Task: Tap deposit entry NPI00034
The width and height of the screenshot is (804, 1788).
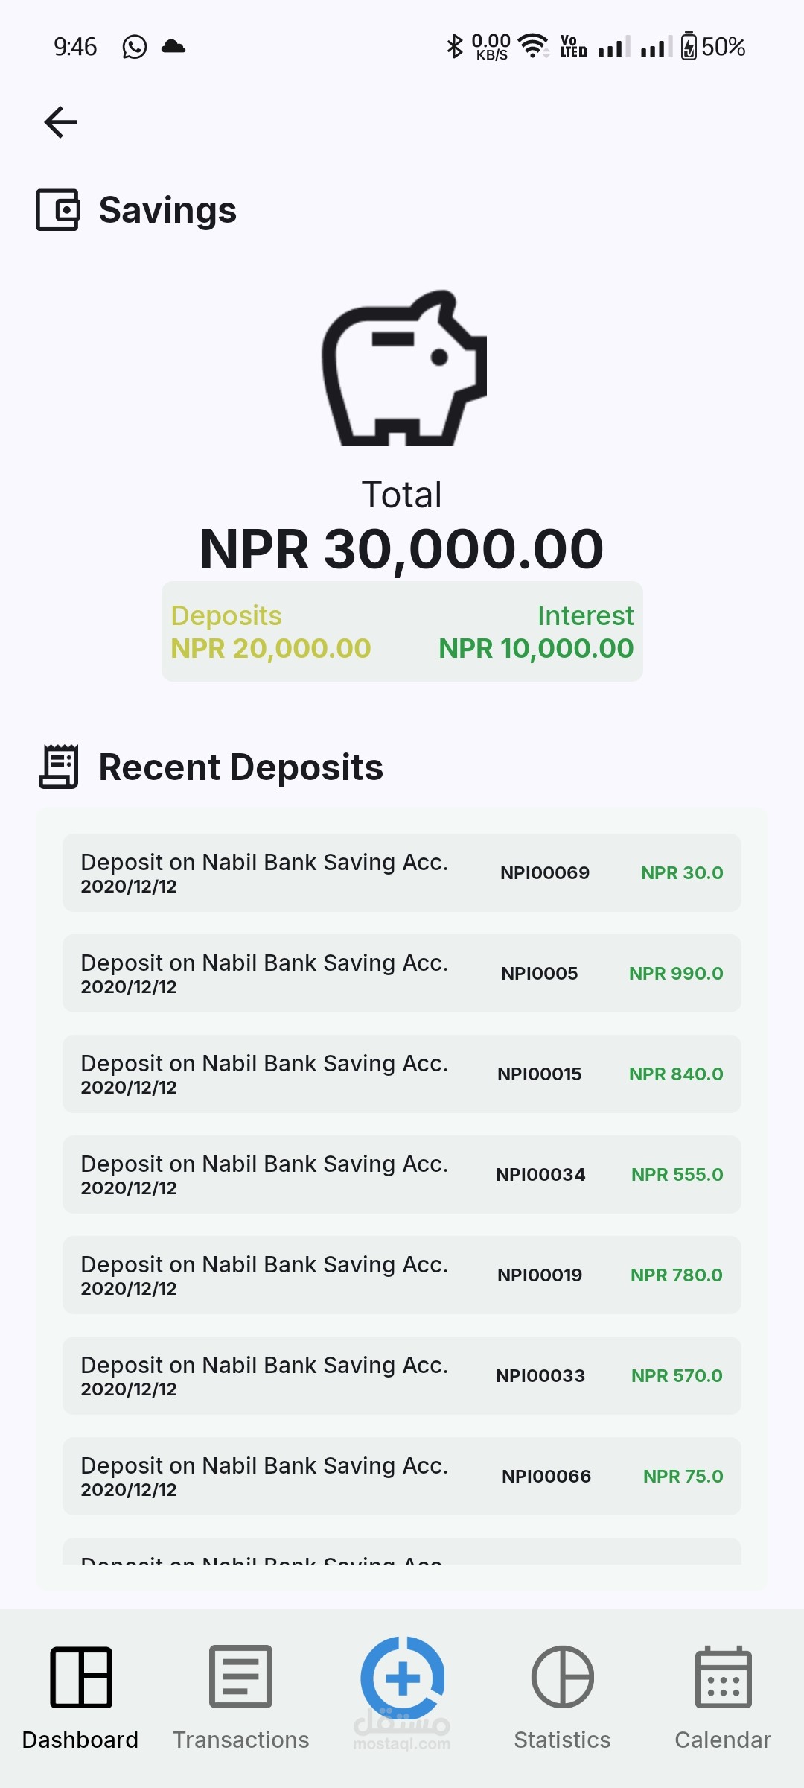Action: point(402,1174)
